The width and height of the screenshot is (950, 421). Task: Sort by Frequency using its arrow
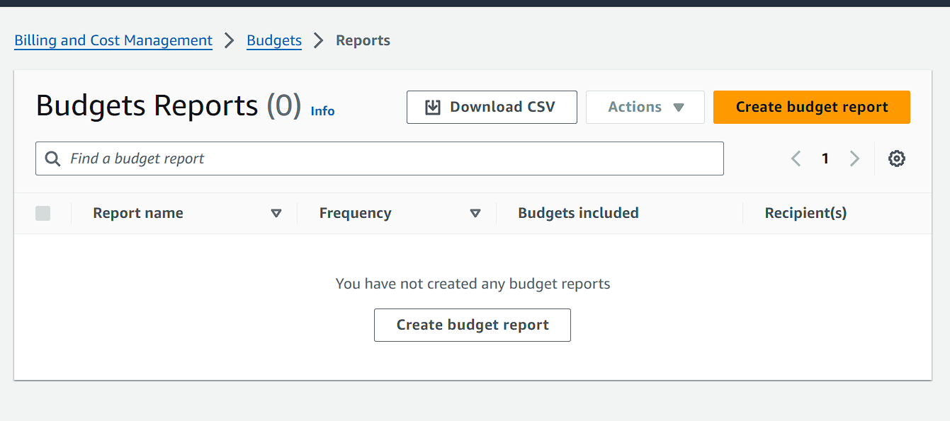click(475, 213)
